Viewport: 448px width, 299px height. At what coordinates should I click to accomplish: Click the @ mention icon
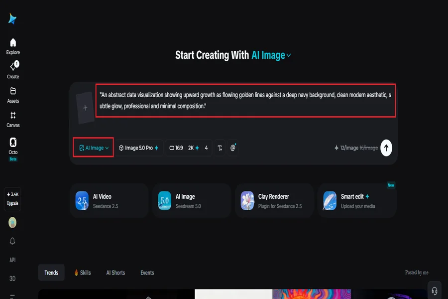[233, 148]
